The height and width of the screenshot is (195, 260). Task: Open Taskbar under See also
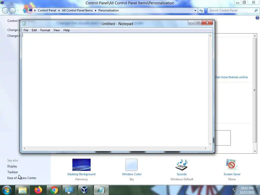[x=12, y=172]
